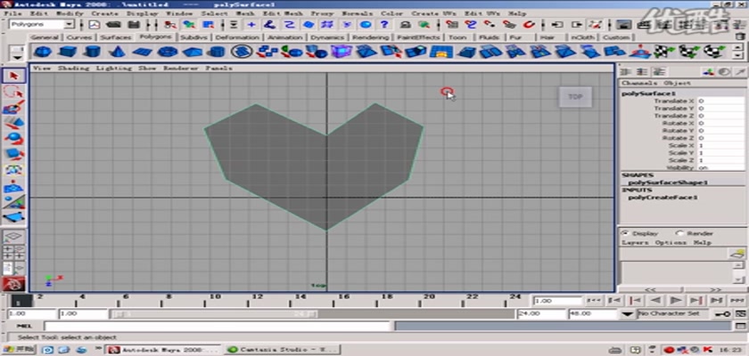Click the TOP view cube button
Viewport: 749px width, 356px height.
tap(575, 97)
